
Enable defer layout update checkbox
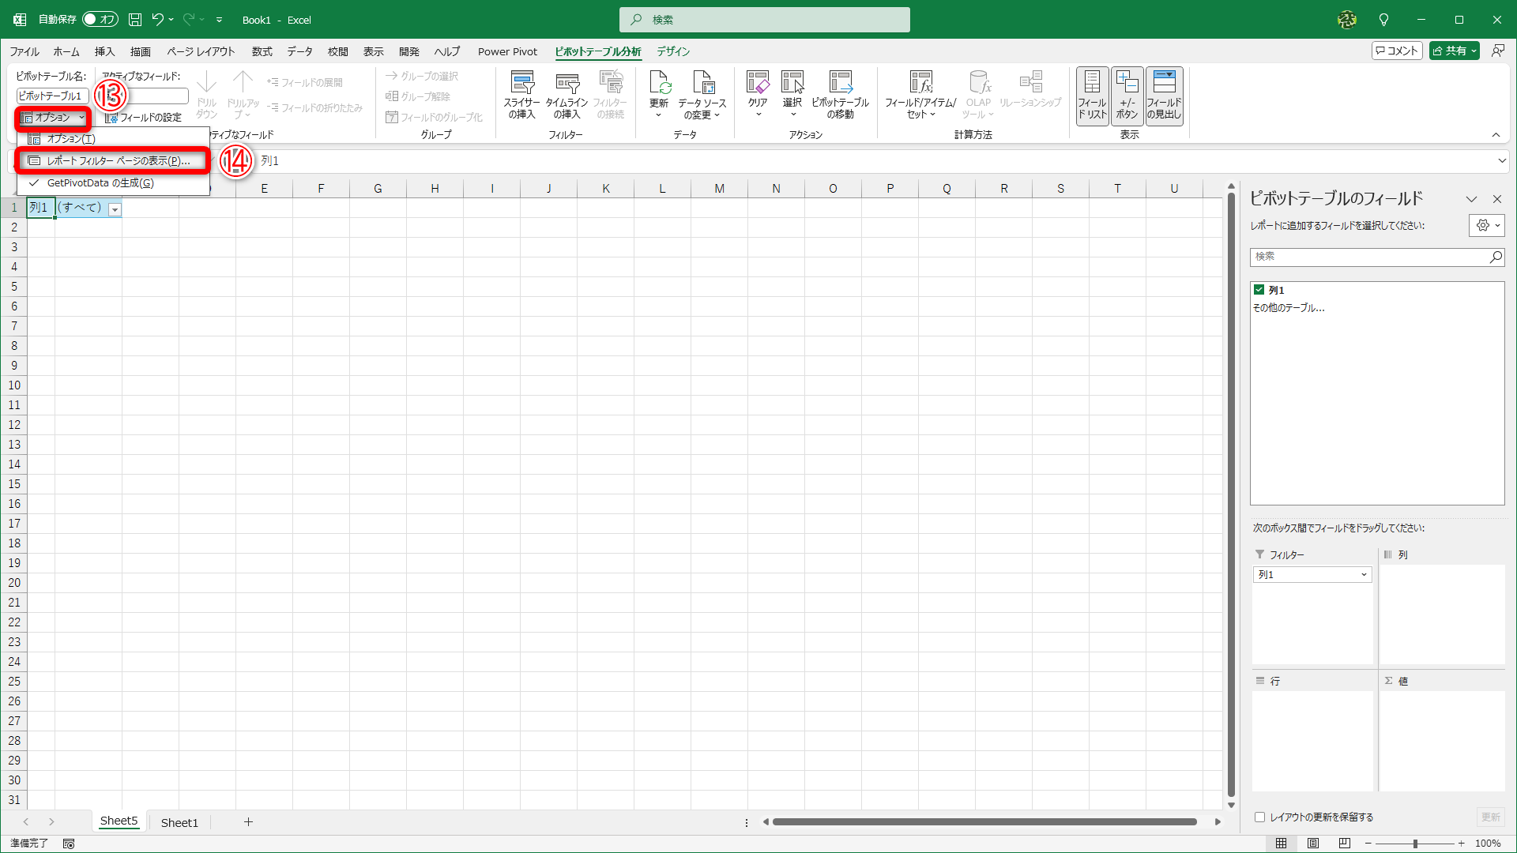click(1260, 817)
